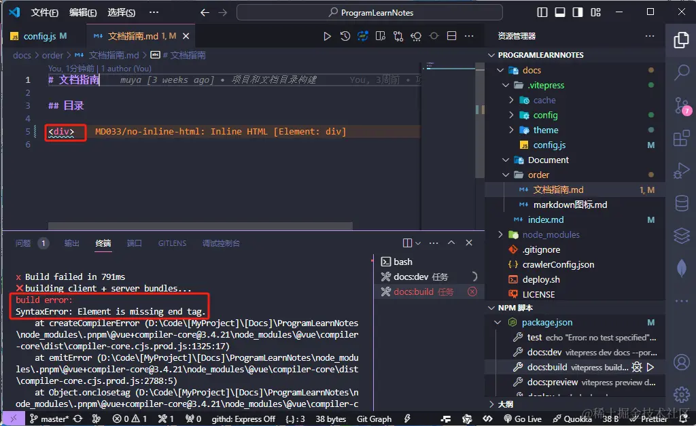Toggle the secondary side bar layout
Image resolution: width=696 pixels, height=426 pixels.
(578, 12)
